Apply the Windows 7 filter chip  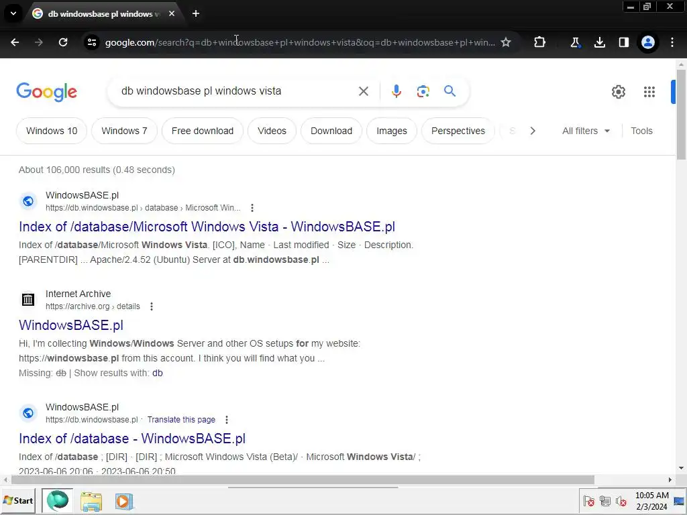coord(124,131)
